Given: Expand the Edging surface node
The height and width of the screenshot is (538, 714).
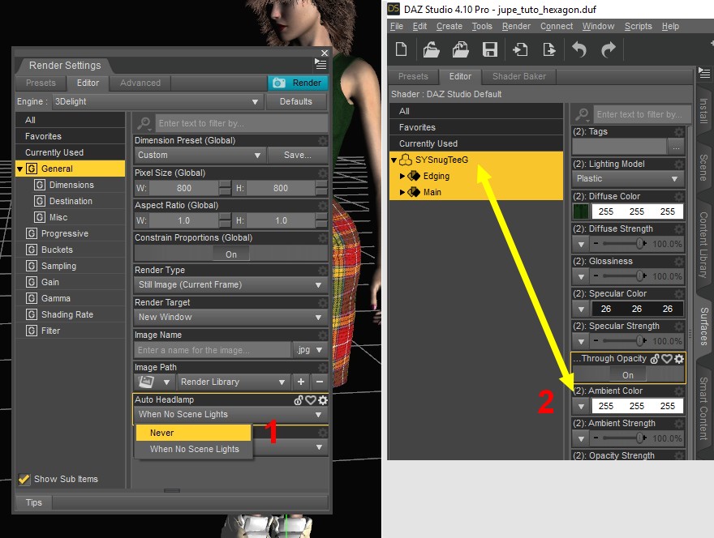Looking at the screenshot, I should [x=402, y=176].
